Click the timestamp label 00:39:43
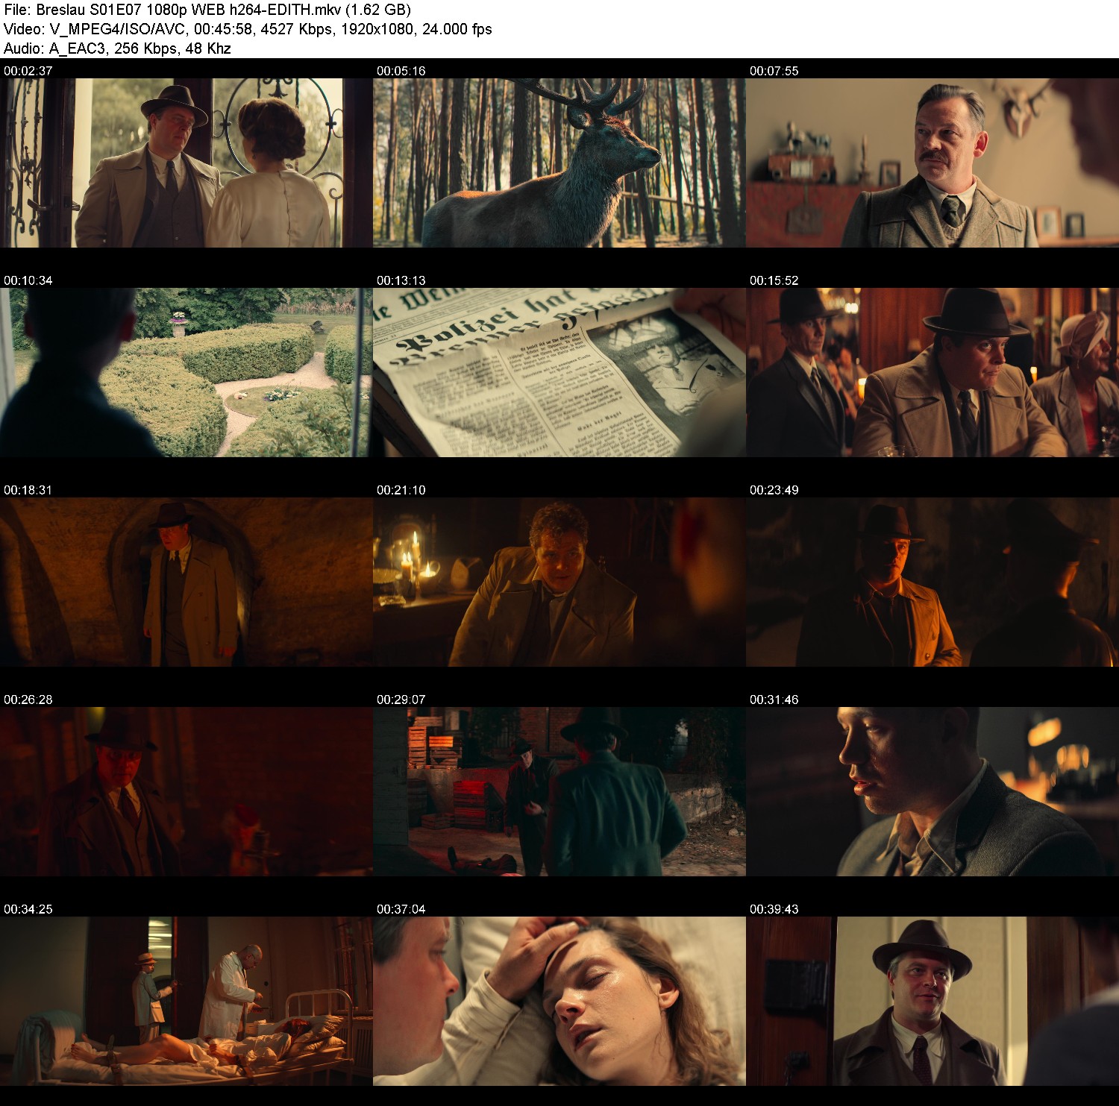 (774, 909)
